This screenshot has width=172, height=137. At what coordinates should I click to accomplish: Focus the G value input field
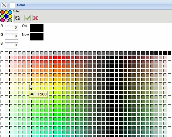pos(12,36)
